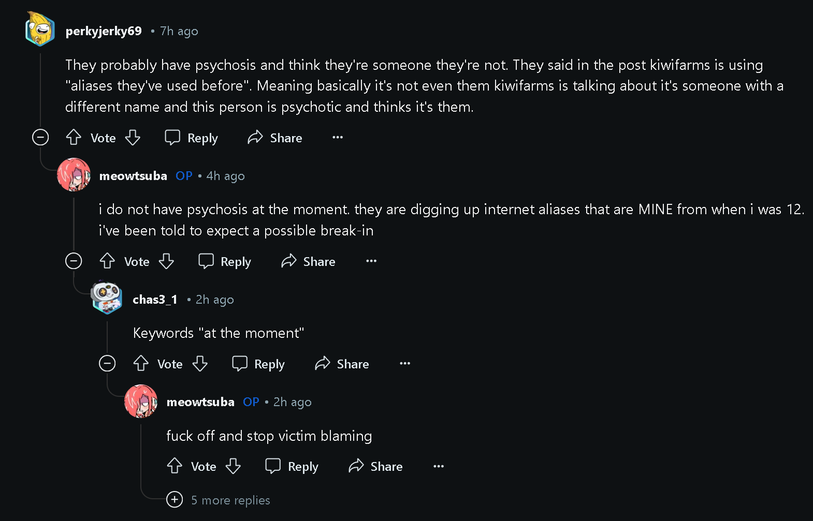Share meowtsuba's 4h ago reply
813x521 pixels.
(309, 261)
